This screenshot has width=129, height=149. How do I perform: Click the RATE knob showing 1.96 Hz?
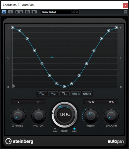coord(64,115)
